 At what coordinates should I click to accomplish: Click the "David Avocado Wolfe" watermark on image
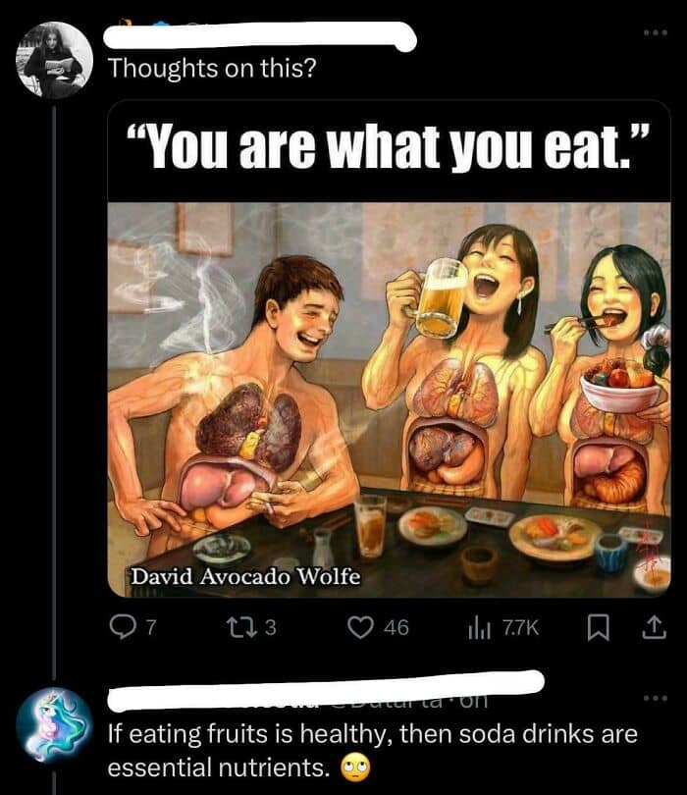coord(245,577)
